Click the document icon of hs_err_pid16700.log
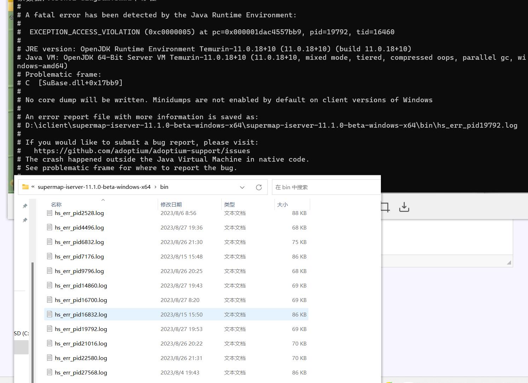528x383 pixels. pyautogui.click(x=50, y=300)
